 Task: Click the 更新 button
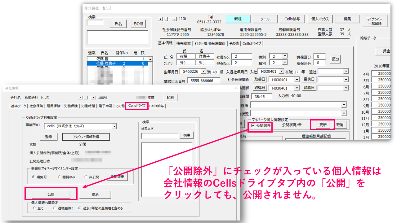coord(323,125)
